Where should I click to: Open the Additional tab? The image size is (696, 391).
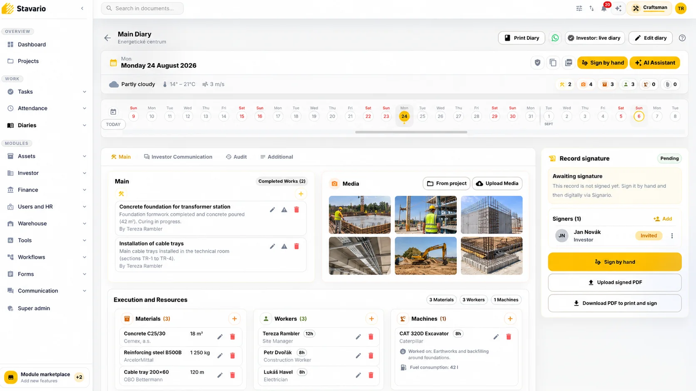(x=276, y=157)
